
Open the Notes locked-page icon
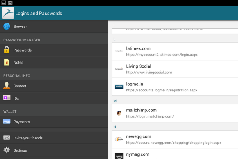[x=7, y=62]
